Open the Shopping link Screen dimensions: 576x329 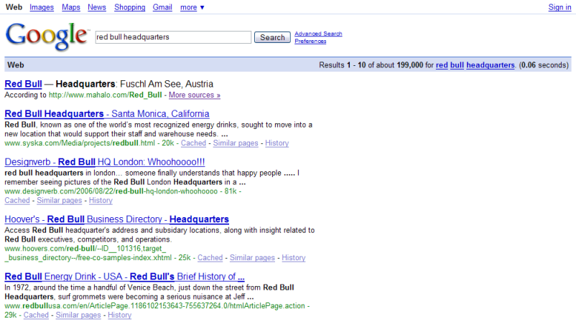pos(130,7)
